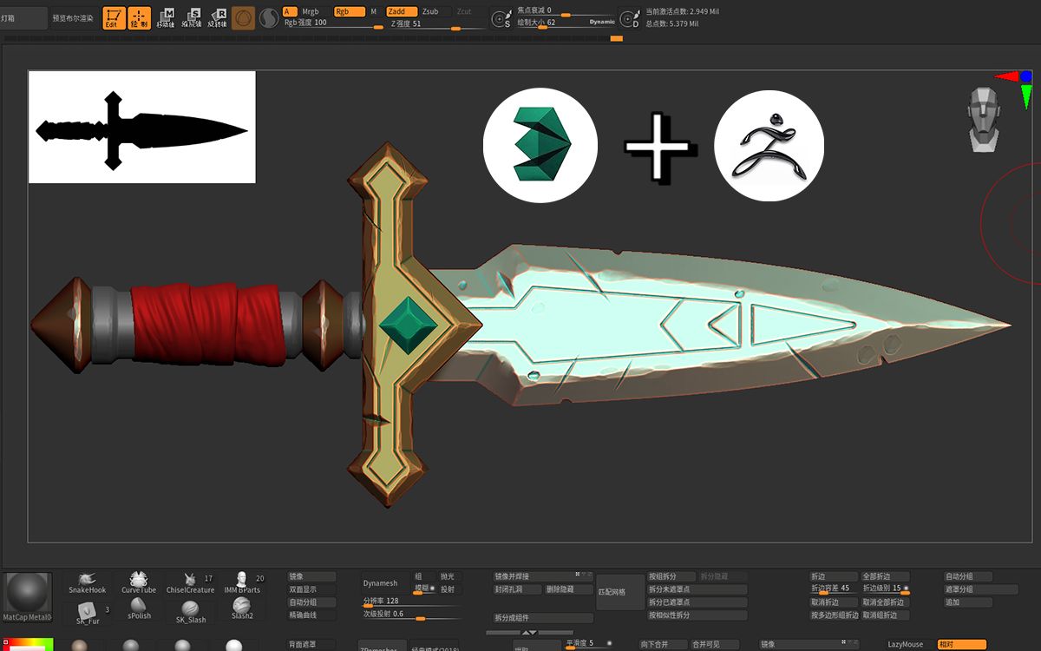Select the 移动 (Move) tool icon
This screenshot has height=651, width=1041.
coord(167,16)
